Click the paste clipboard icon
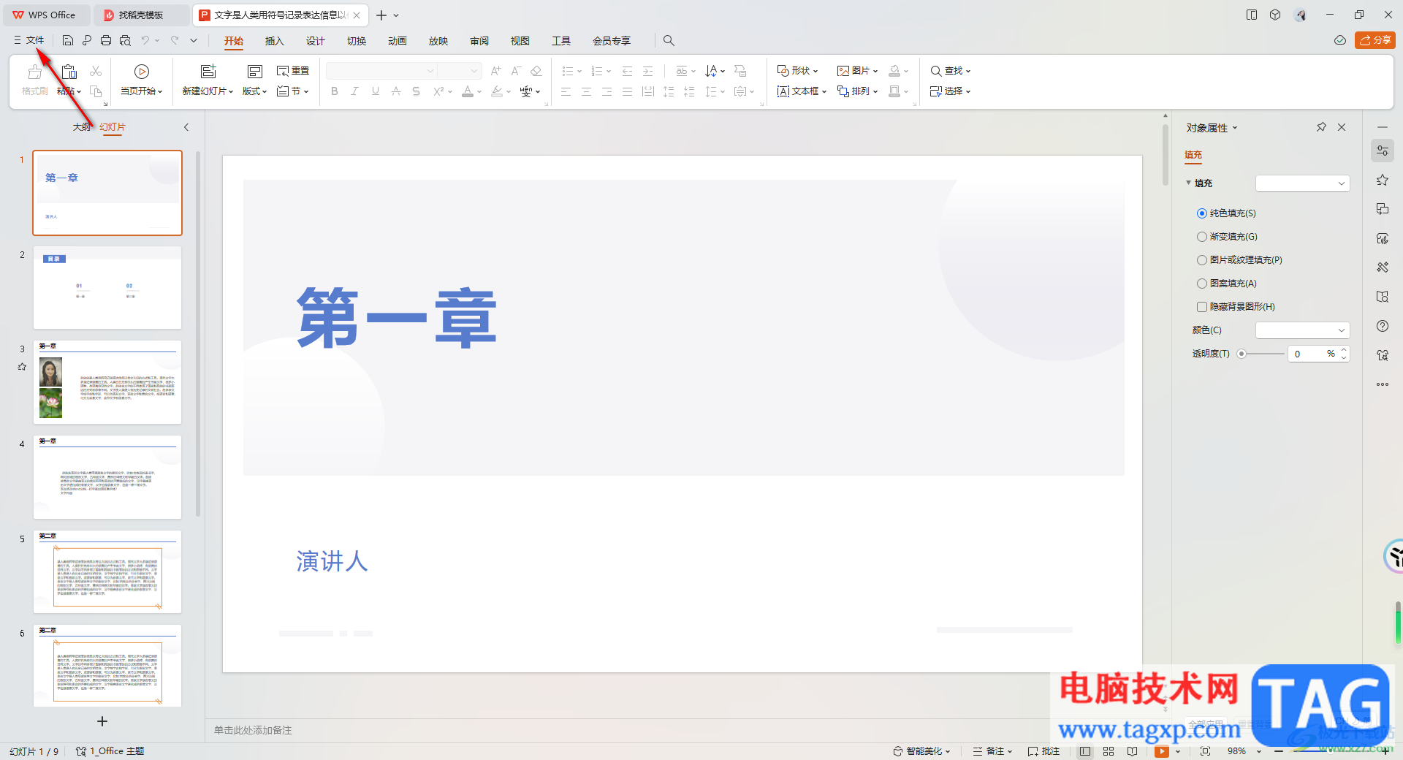Viewport: 1403px width, 760px height. [x=69, y=72]
